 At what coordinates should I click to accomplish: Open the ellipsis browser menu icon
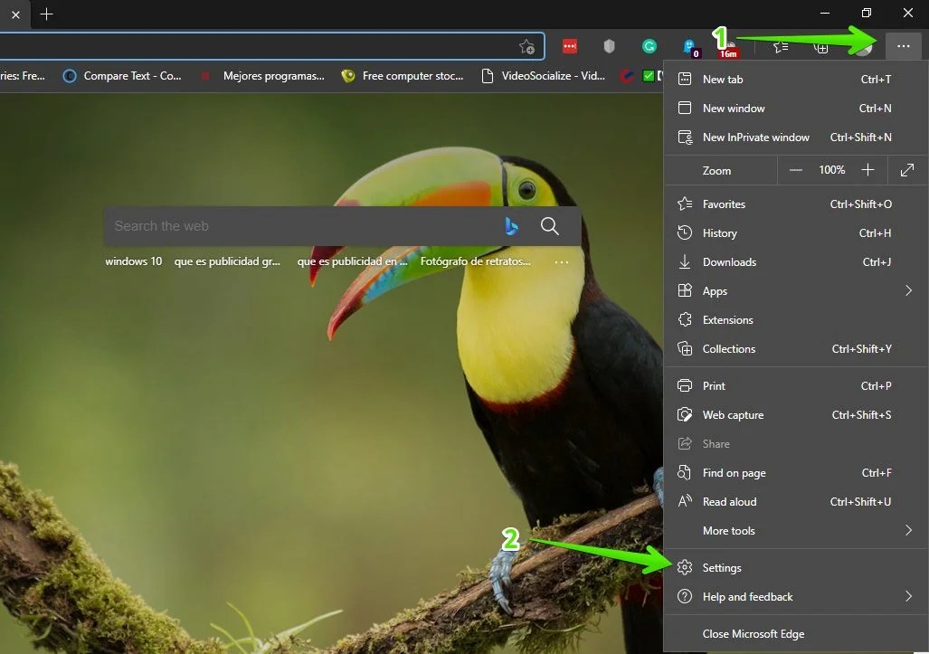click(903, 46)
